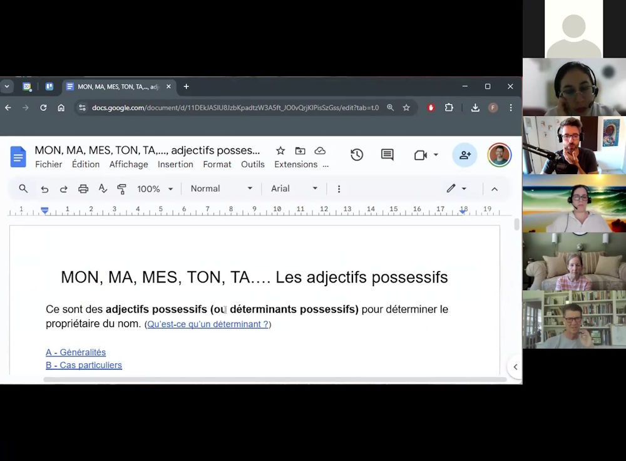Click the share people icon button
The image size is (626, 461).
pyautogui.click(x=464, y=155)
